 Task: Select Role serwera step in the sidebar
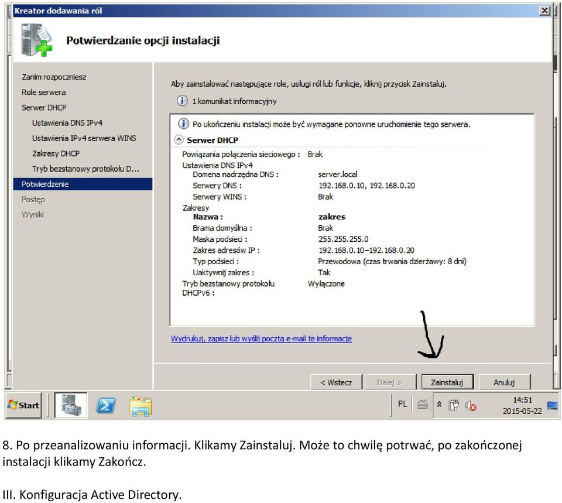[x=44, y=92]
